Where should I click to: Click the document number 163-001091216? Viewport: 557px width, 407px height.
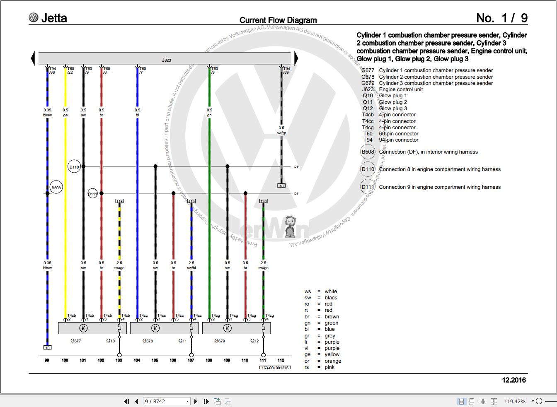275,368
